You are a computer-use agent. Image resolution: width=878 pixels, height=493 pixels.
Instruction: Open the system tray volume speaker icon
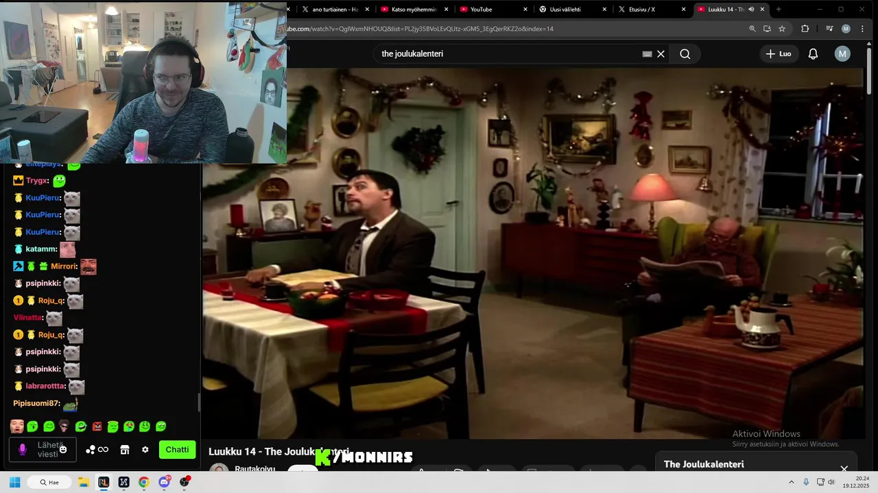coord(831,482)
